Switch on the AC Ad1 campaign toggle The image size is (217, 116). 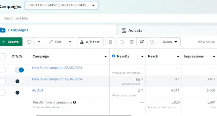tap(19, 93)
